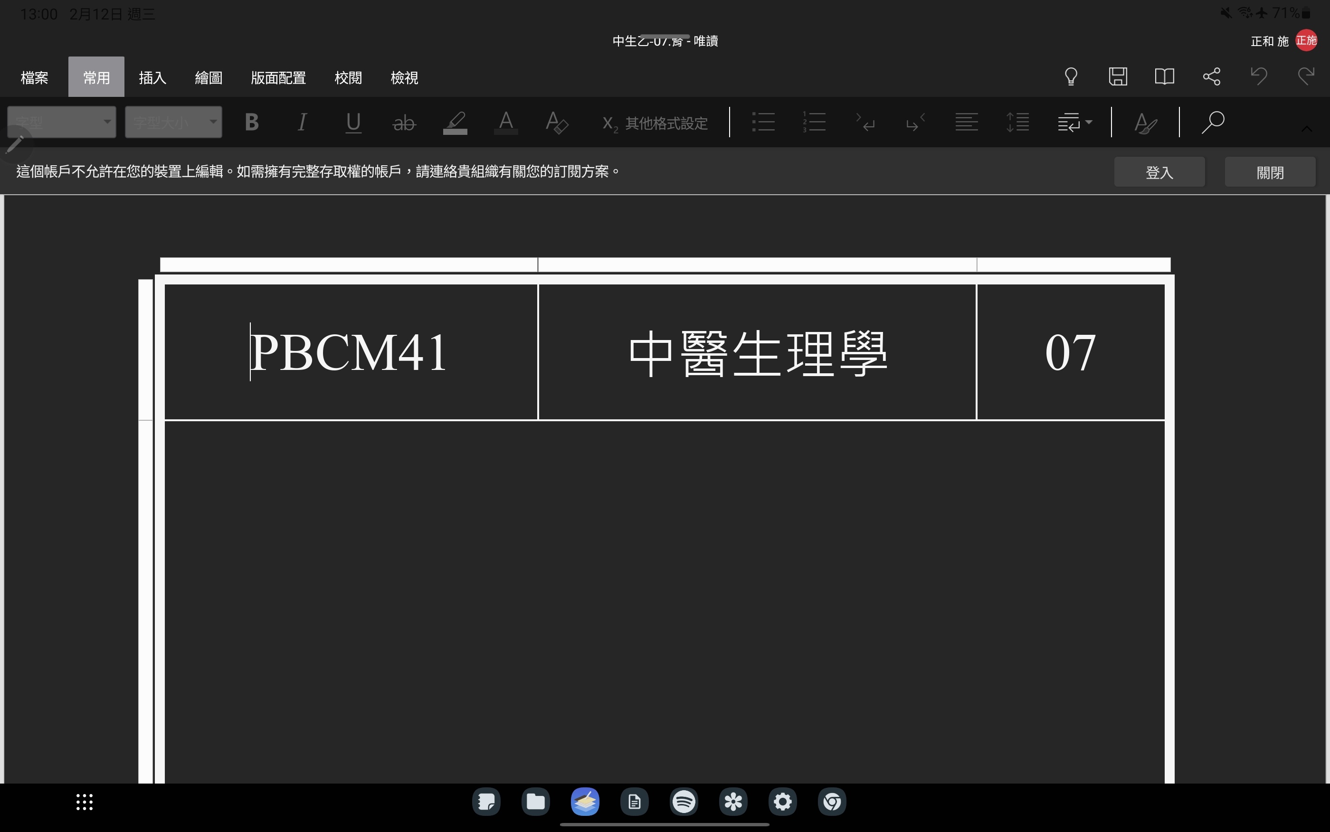Click the text highlight color swatch

[x=455, y=122]
